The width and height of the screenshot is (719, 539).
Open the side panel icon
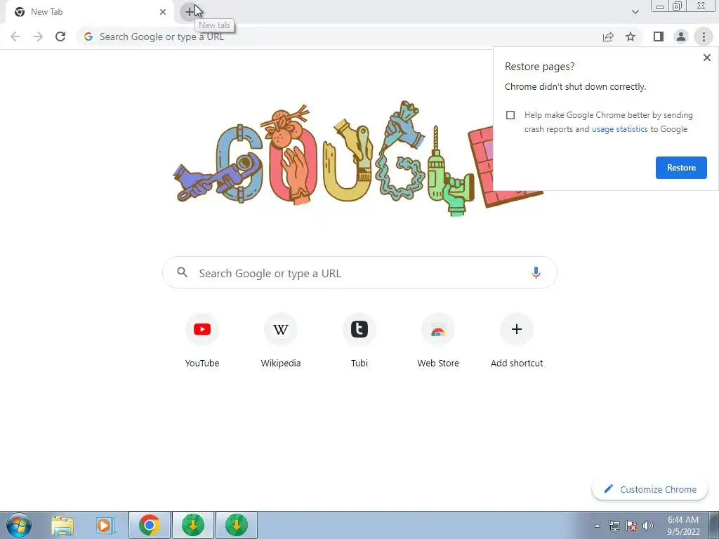point(659,36)
